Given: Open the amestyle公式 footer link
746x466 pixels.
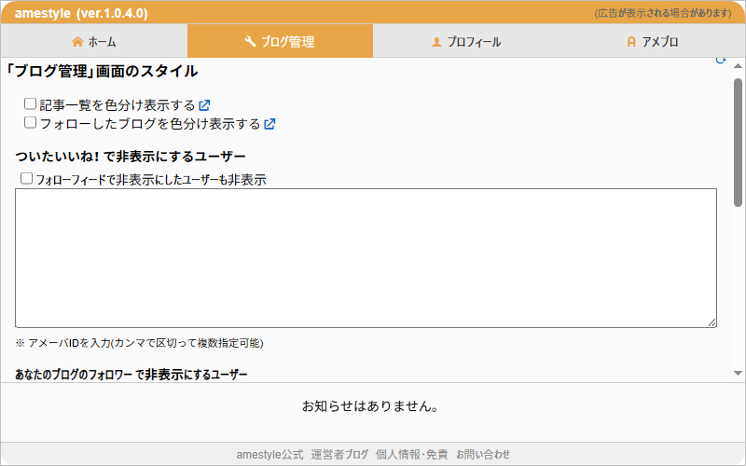Looking at the screenshot, I should pos(269,455).
